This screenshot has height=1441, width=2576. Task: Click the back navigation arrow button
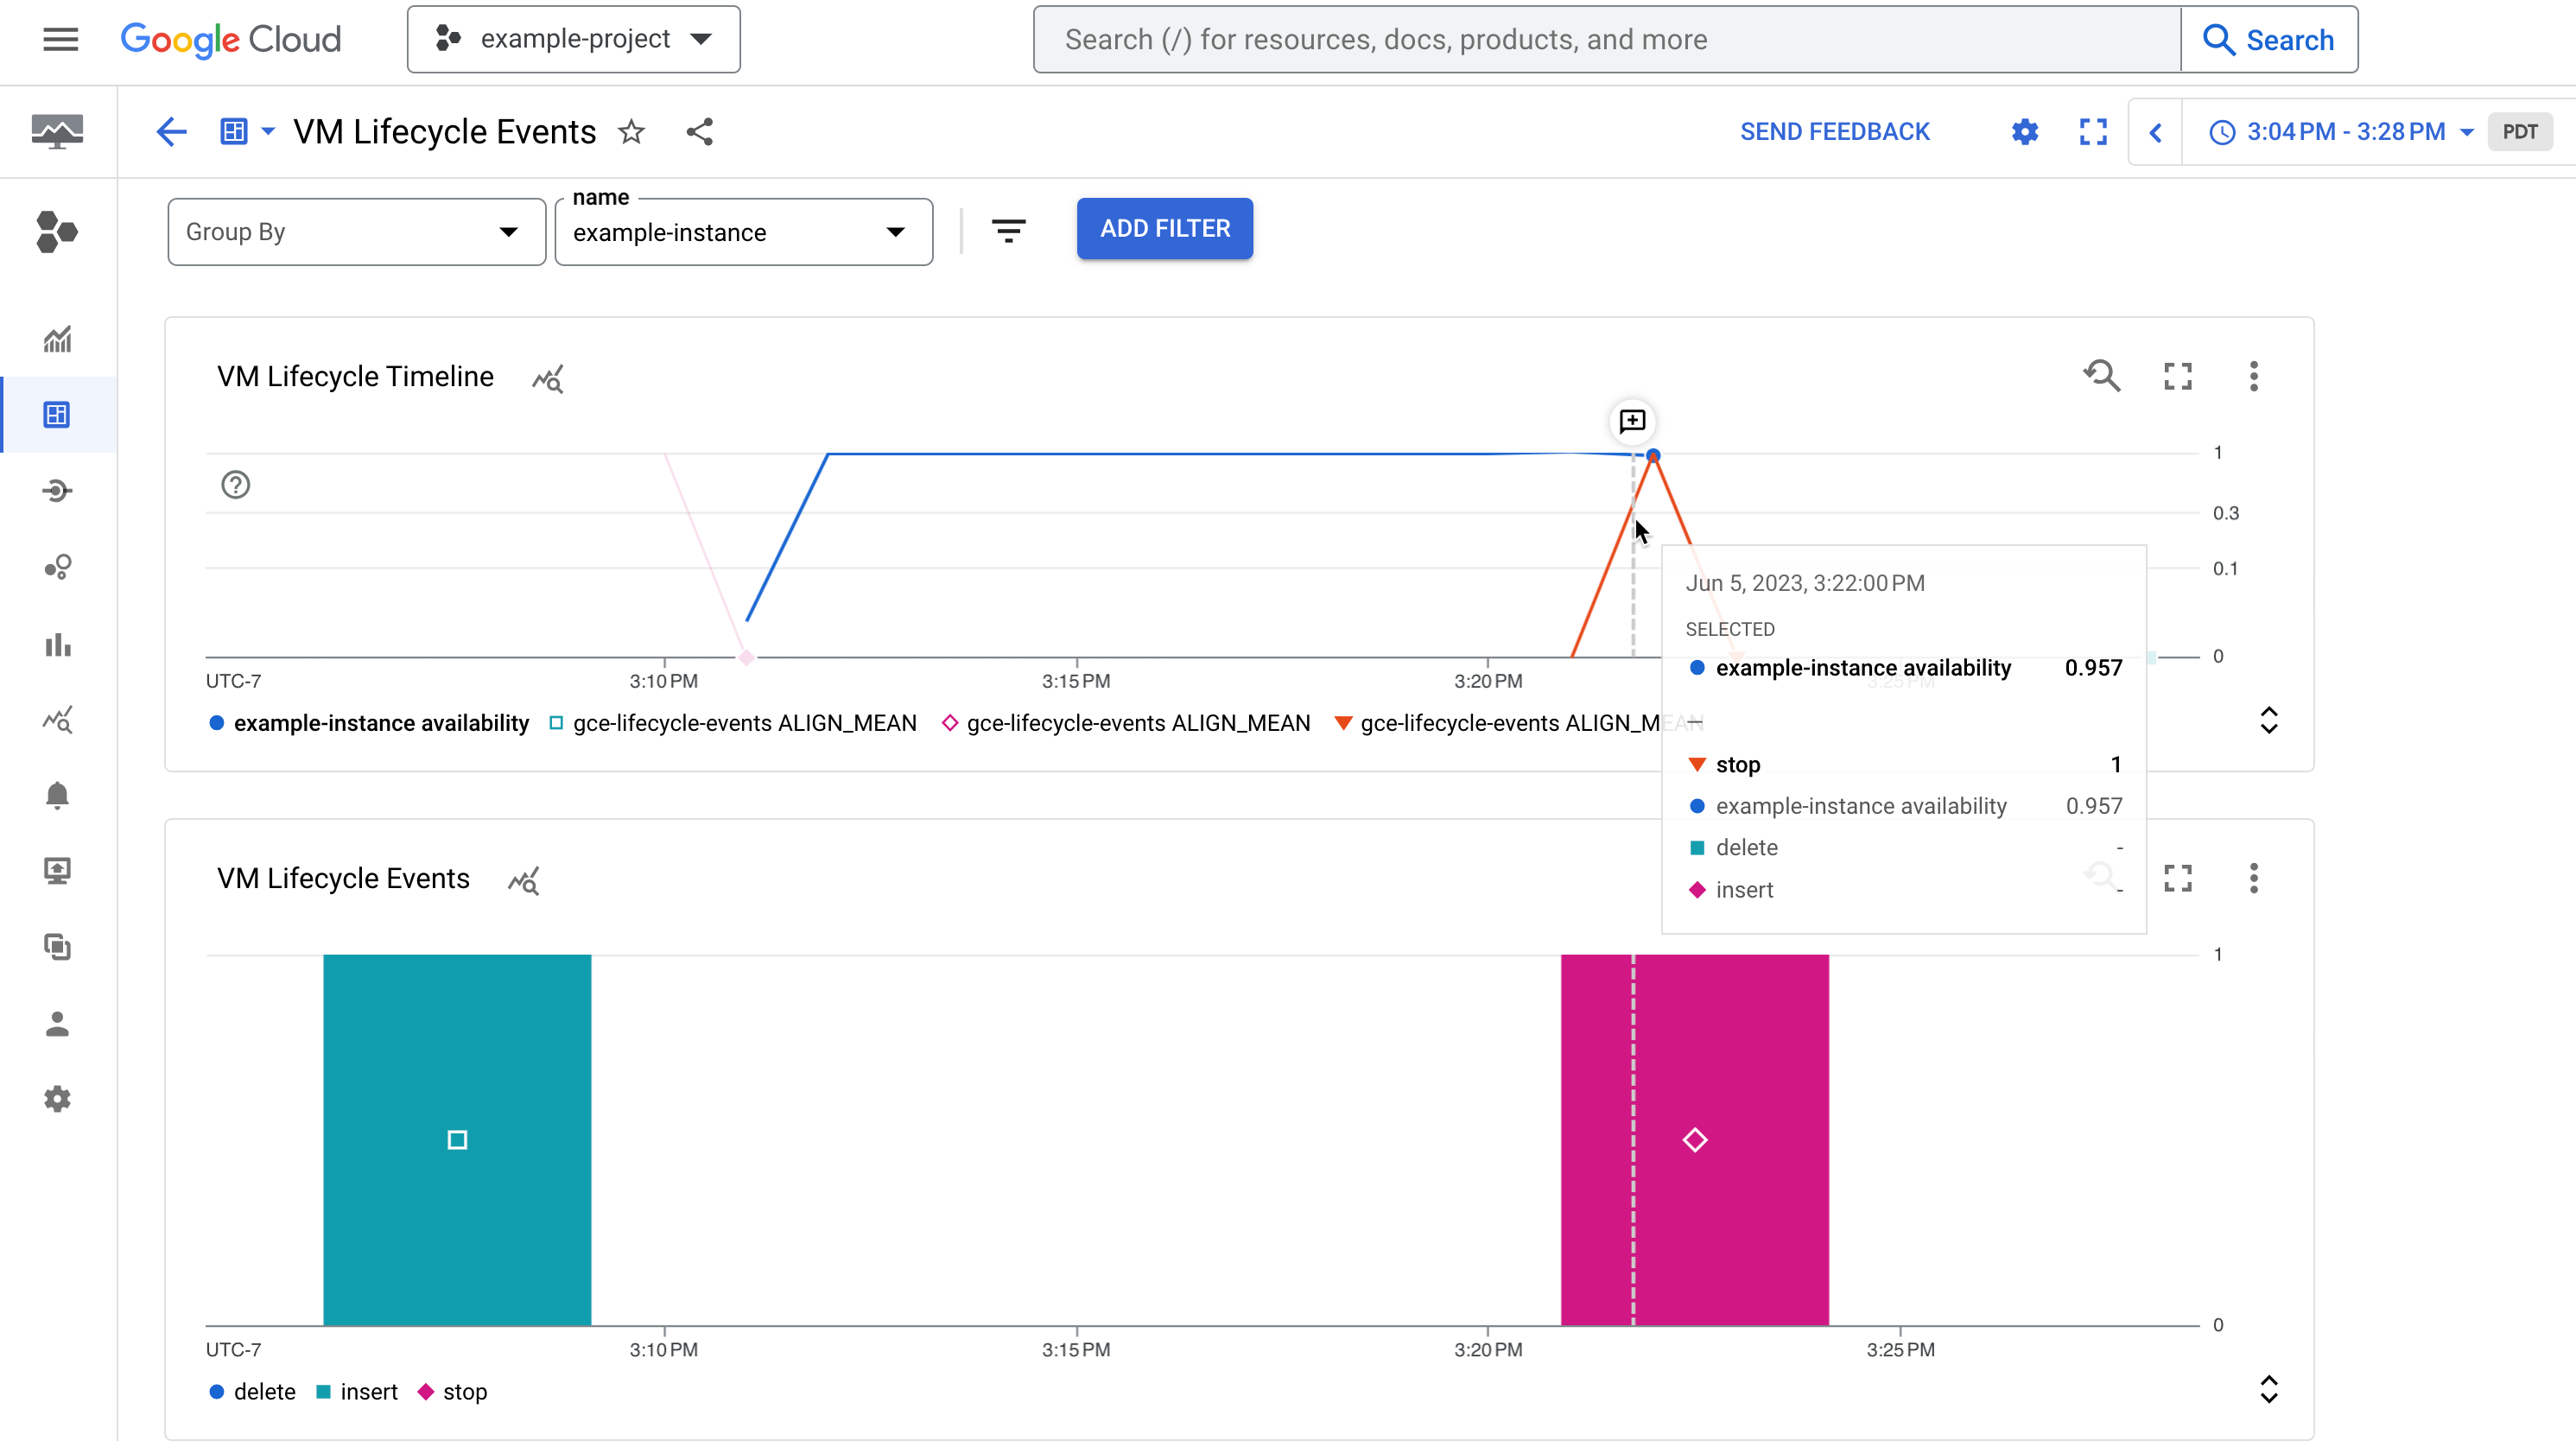pos(172,131)
